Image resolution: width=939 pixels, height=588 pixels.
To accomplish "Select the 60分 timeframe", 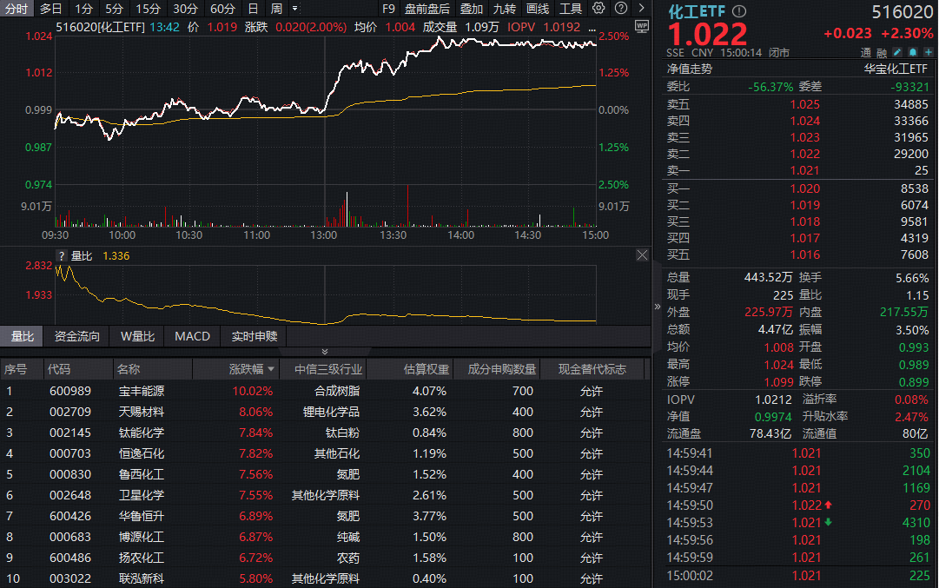I will pos(222,9).
